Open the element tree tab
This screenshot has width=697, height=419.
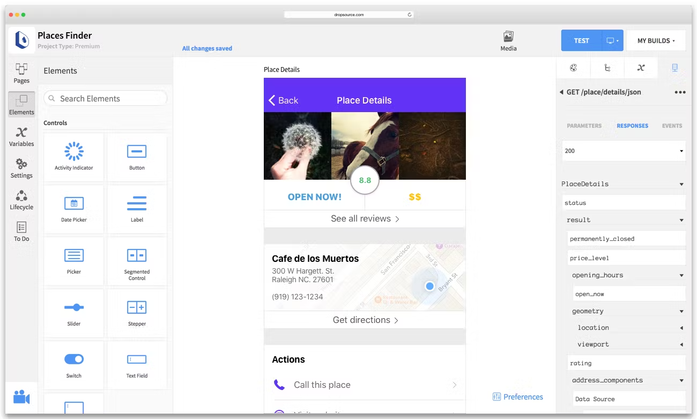(607, 68)
